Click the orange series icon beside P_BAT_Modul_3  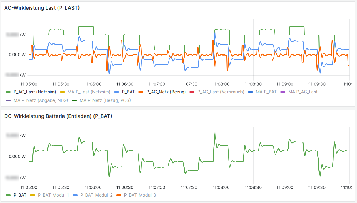[x=119, y=195]
